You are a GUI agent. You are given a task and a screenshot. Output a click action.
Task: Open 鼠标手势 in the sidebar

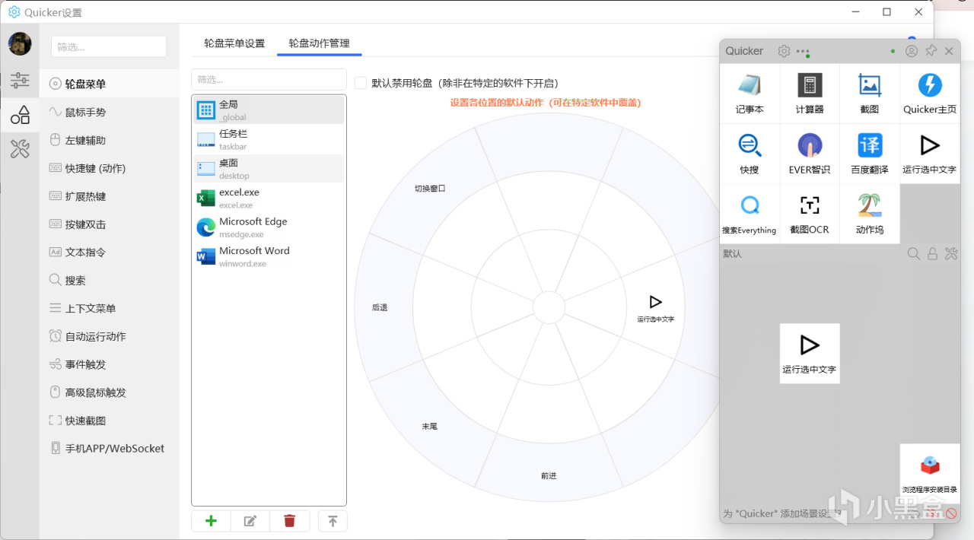[85, 113]
